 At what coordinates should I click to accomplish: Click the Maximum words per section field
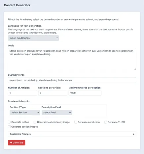pyautogui.click(x=85, y=93)
